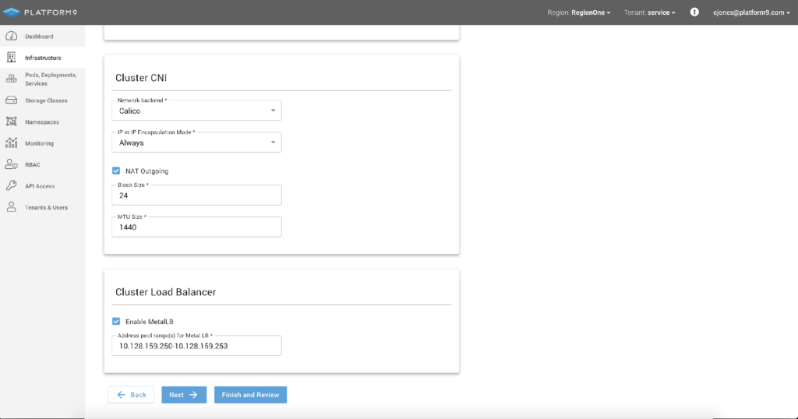This screenshot has height=419, width=798.
Task: Click the alert notification icon in header
Action: coord(694,12)
